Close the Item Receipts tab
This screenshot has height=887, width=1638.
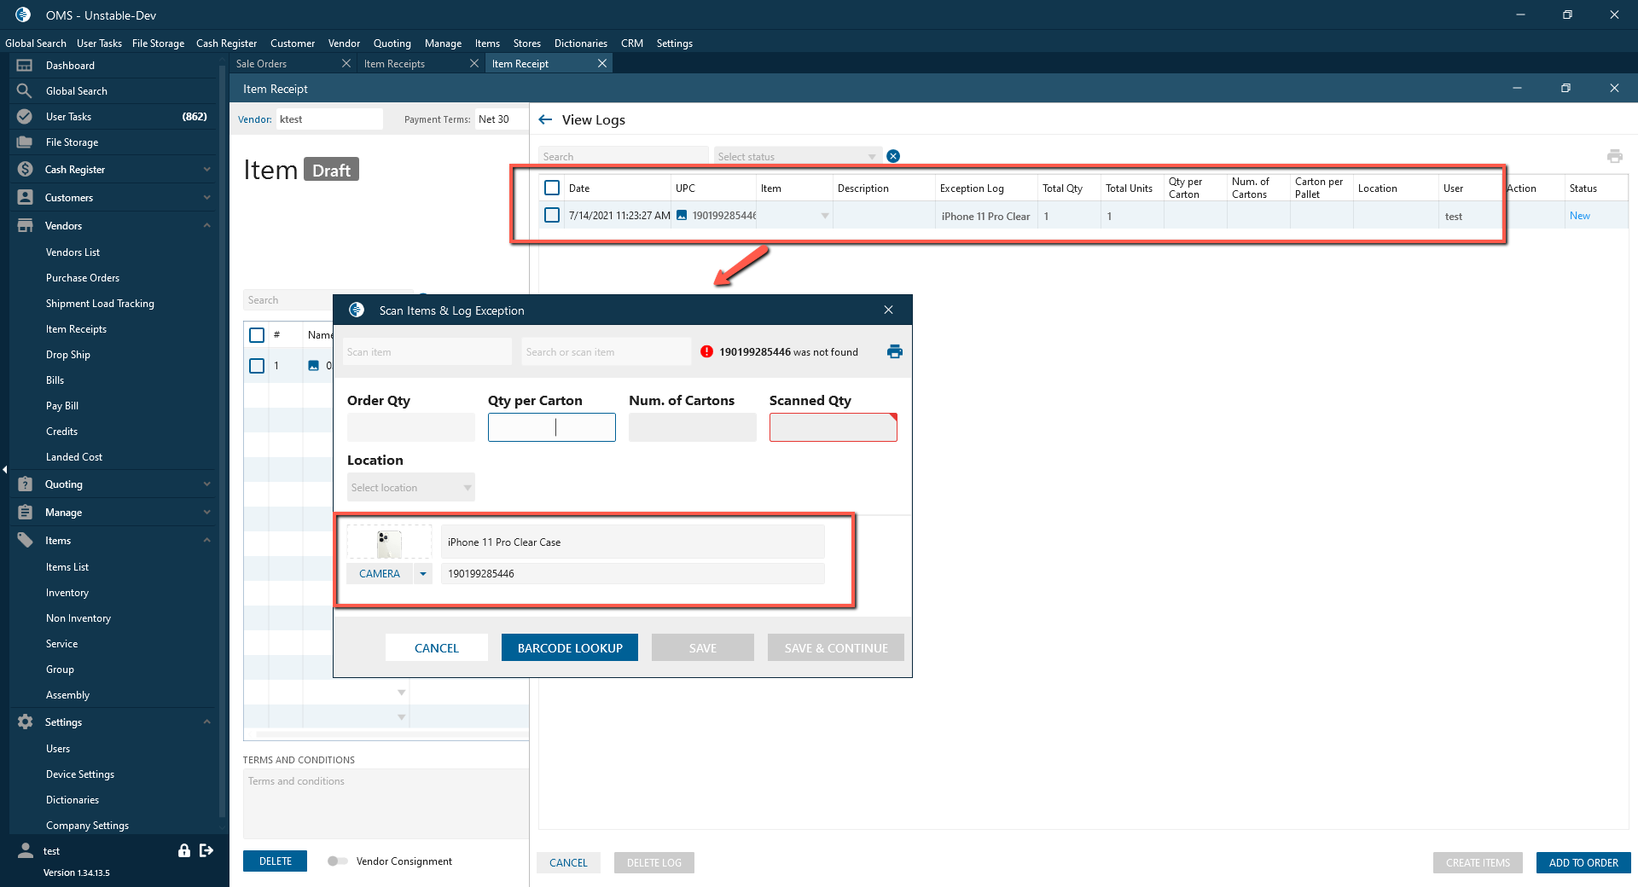point(474,64)
